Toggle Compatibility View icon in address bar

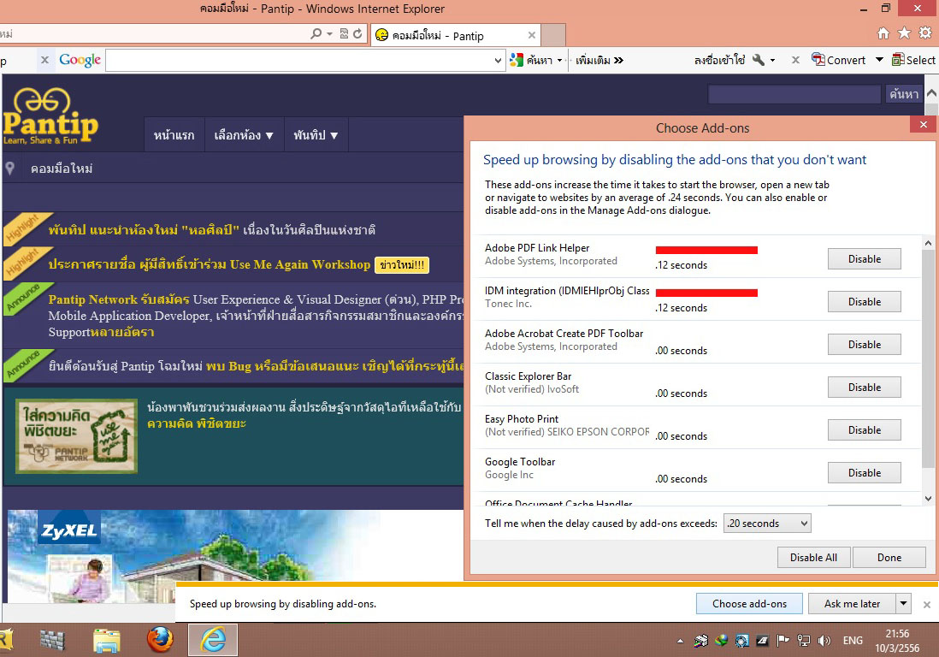pyautogui.click(x=344, y=33)
